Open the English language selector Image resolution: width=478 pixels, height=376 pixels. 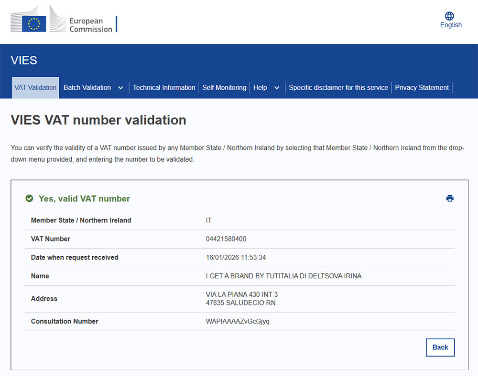pyautogui.click(x=451, y=25)
